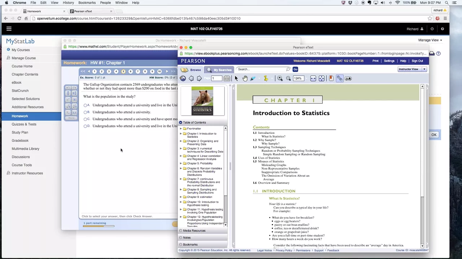The height and width of the screenshot is (259, 462).
Task: Switch to the Browse tab
Action: click(191, 70)
